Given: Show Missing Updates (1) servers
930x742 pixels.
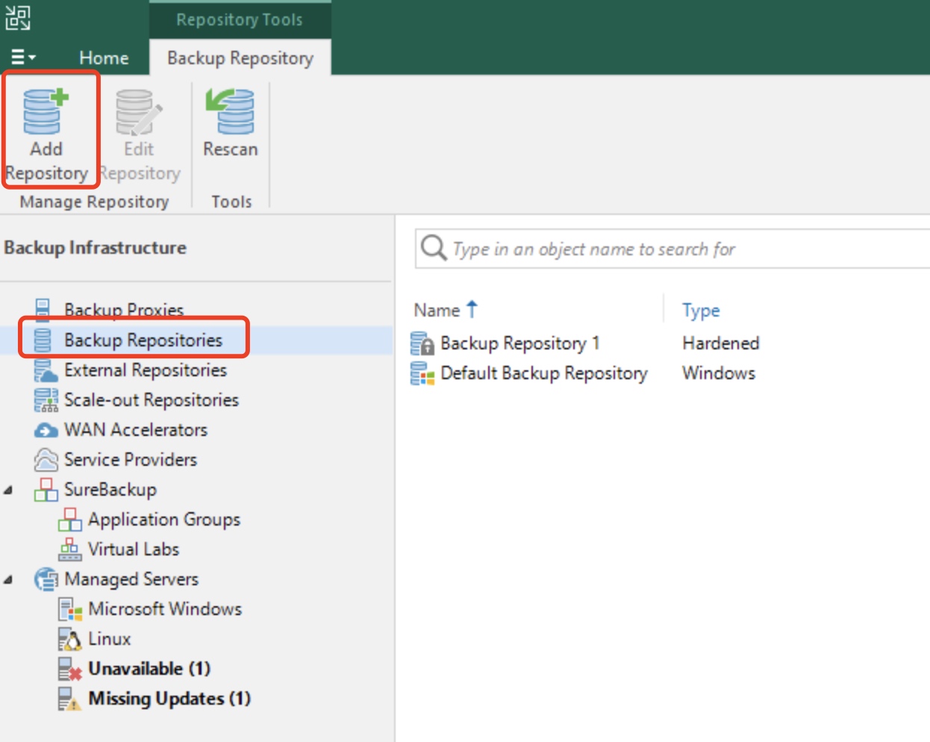Looking at the screenshot, I should pos(169,698).
